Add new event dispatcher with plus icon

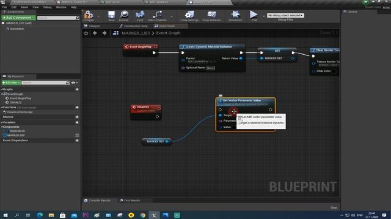77,141
